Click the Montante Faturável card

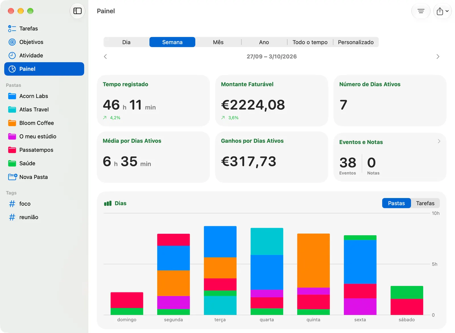[x=272, y=101]
